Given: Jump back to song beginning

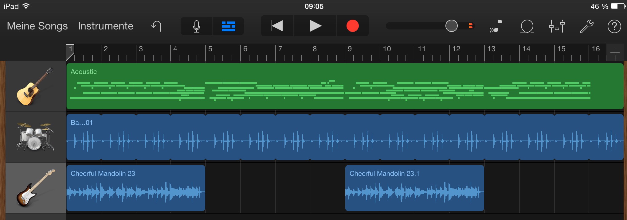Looking at the screenshot, I should [x=277, y=26].
